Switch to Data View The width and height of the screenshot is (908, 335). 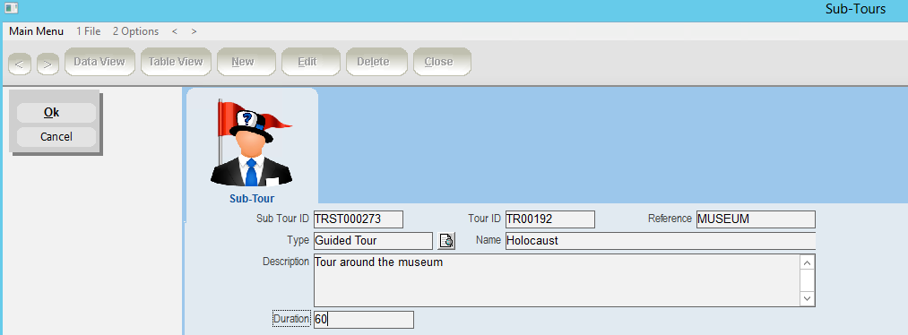[x=99, y=62]
